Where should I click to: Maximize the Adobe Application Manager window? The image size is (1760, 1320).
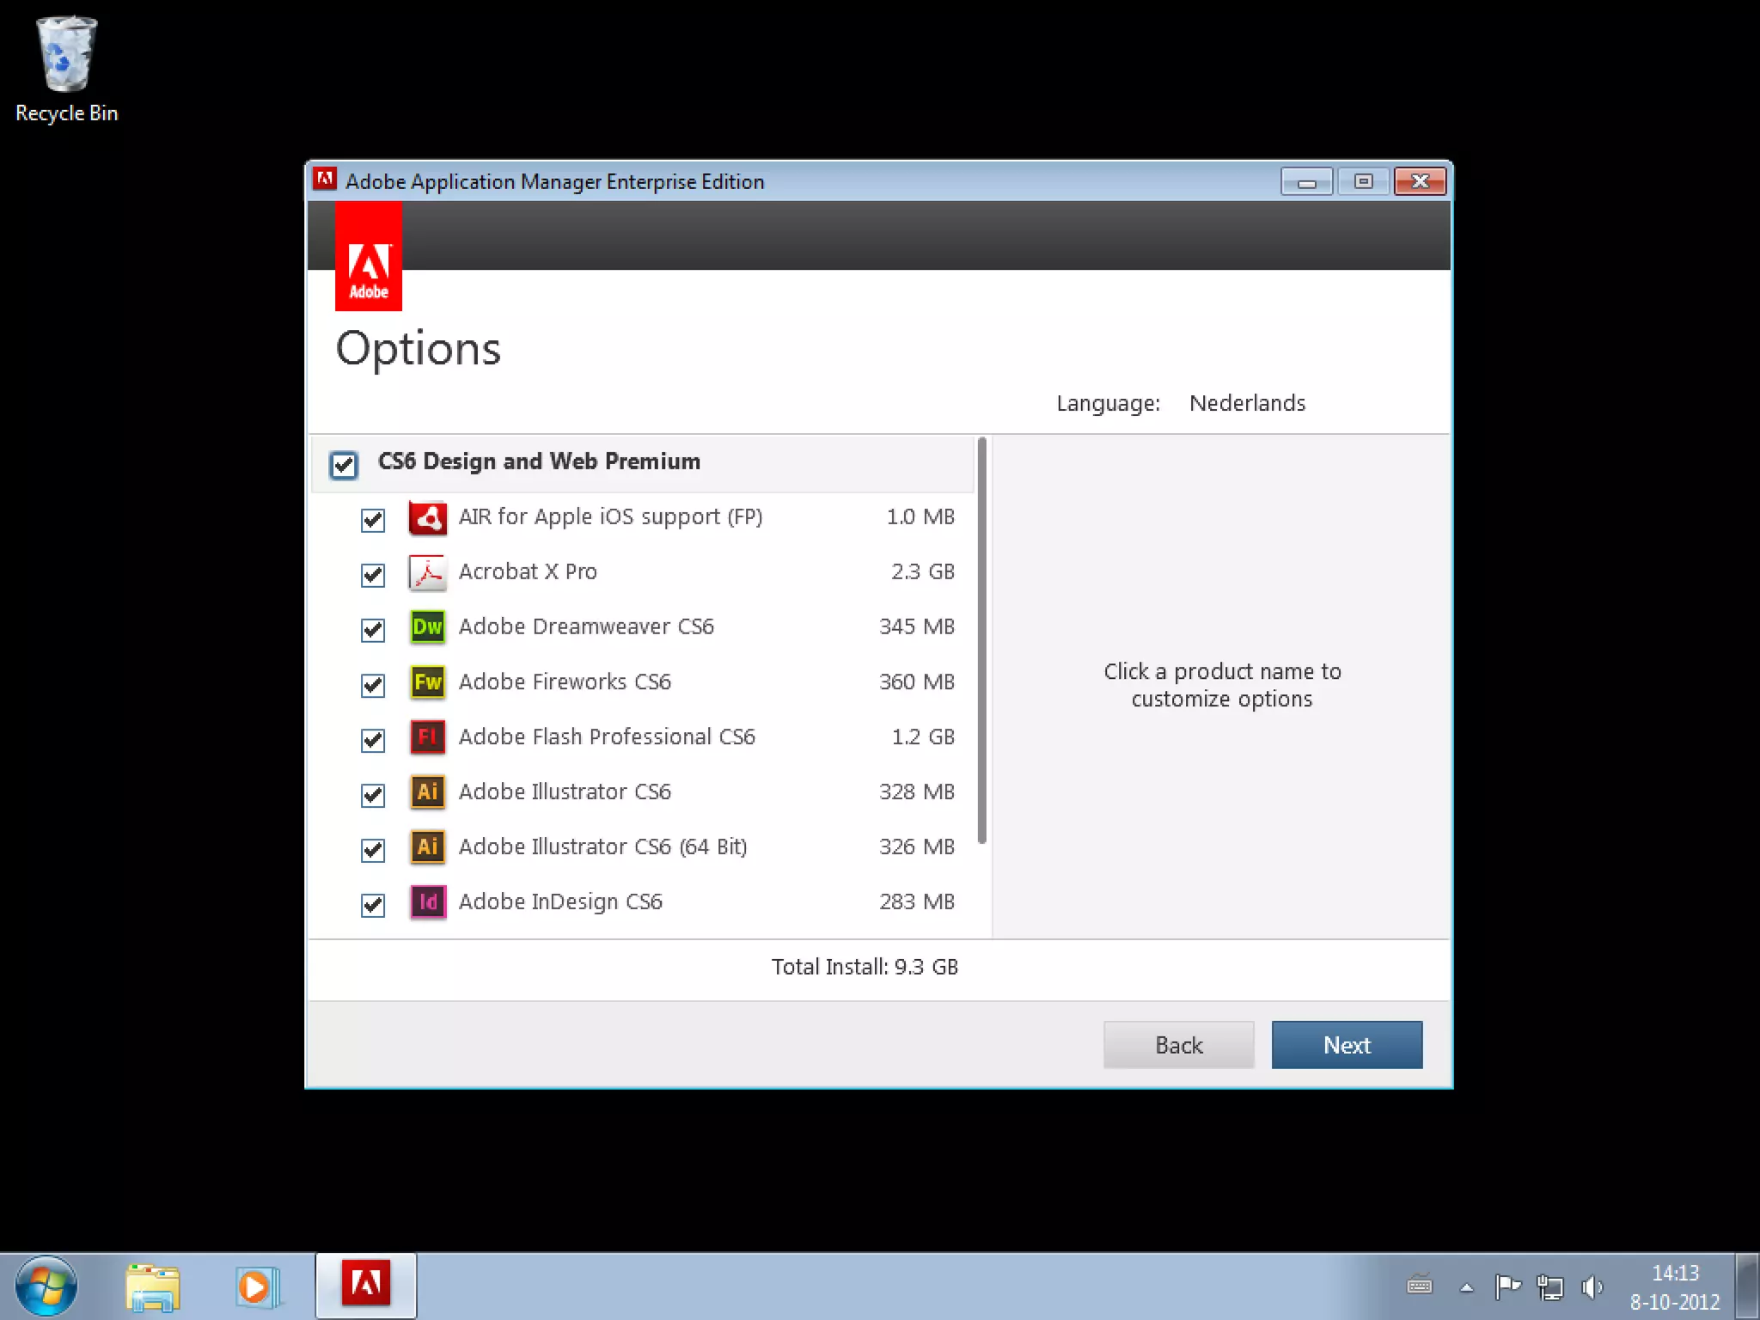pos(1363,181)
